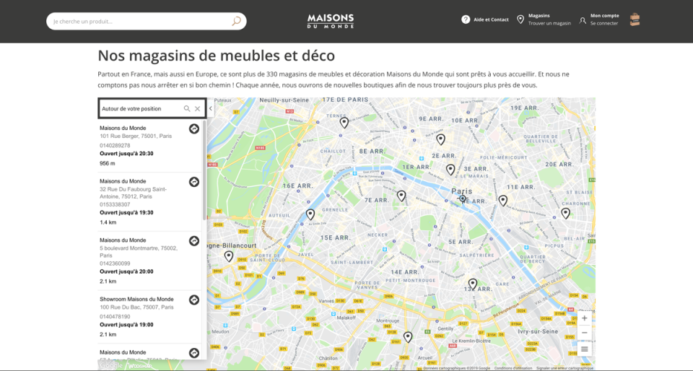
Task: Zoom out the map with the minus button
Action: pyautogui.click(x=584, y=333)
